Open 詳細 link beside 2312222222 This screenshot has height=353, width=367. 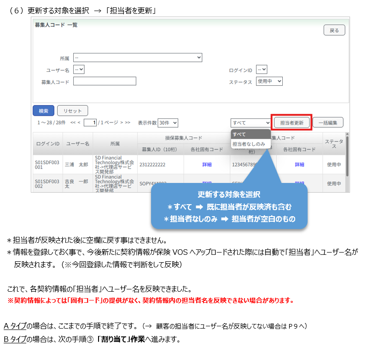(x=207, y=165)
